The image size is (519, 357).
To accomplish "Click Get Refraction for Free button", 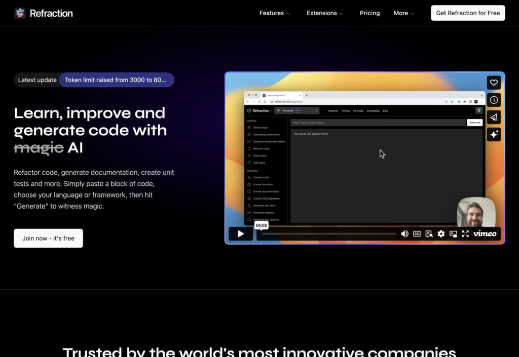I will point(468,13).
